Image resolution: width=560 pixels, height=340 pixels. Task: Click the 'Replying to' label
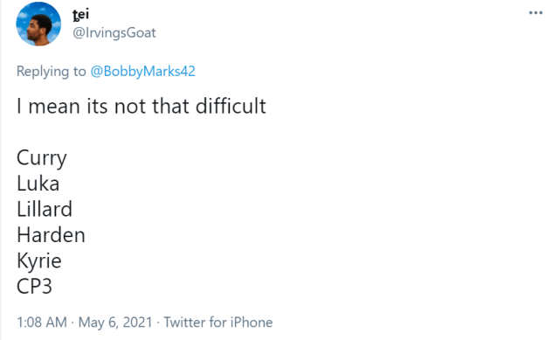click(51, 71)
